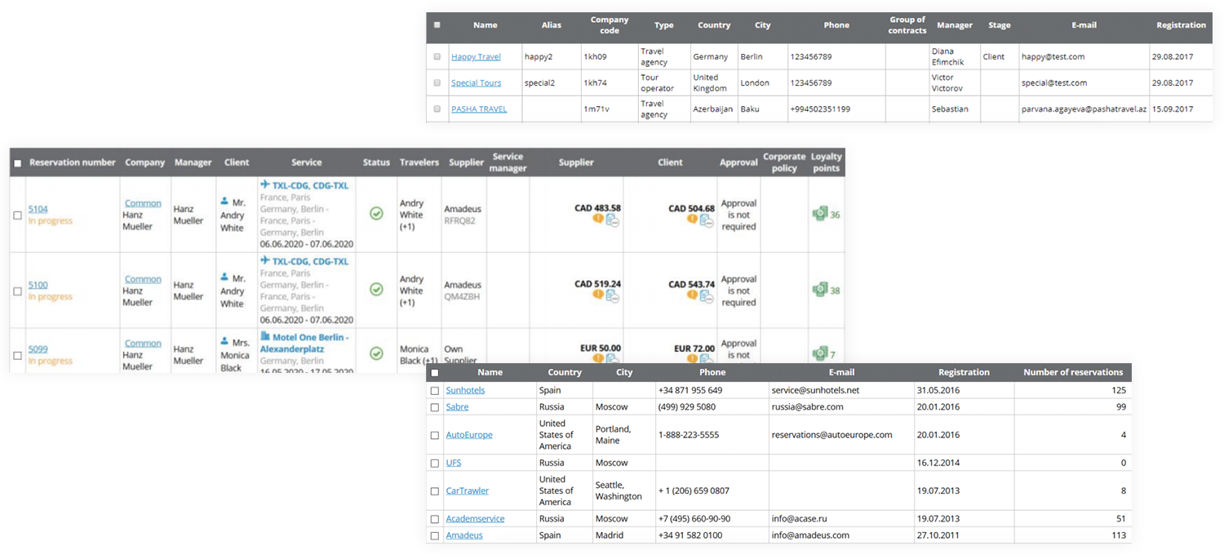Viewport: 1224px width, 559px height.
Task: Click the green checkmark for reservation 5099
Action: [x=376, y=354]
